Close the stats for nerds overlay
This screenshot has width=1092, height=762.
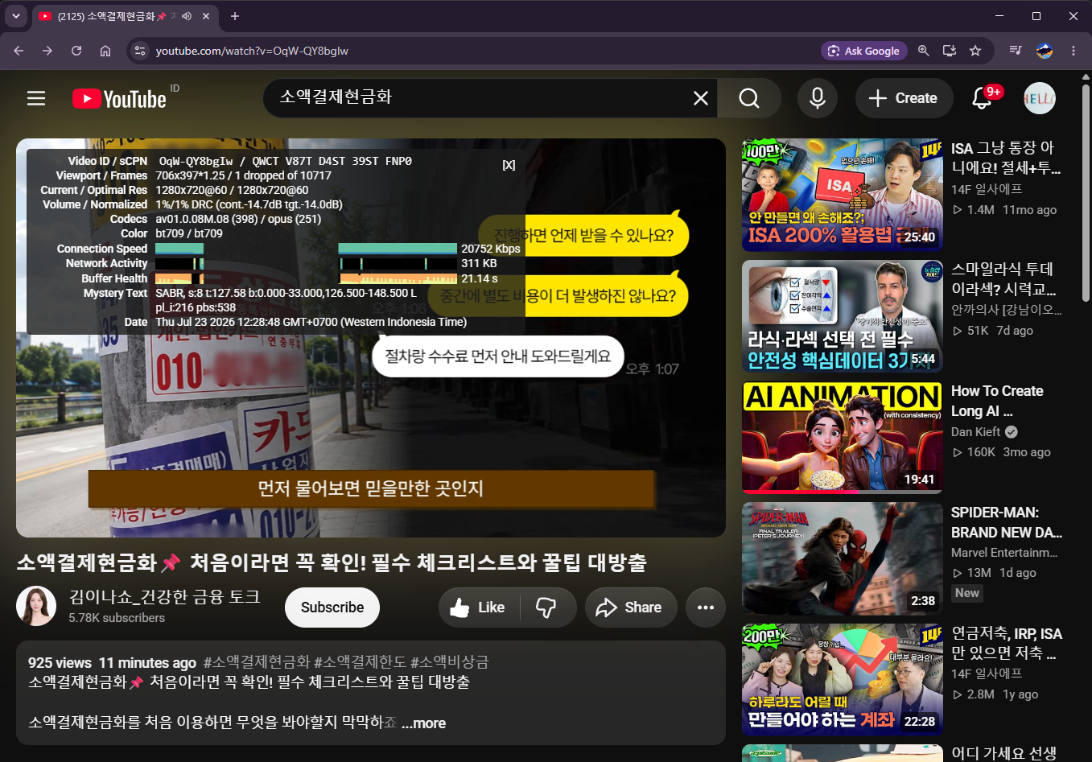point(509,165)
